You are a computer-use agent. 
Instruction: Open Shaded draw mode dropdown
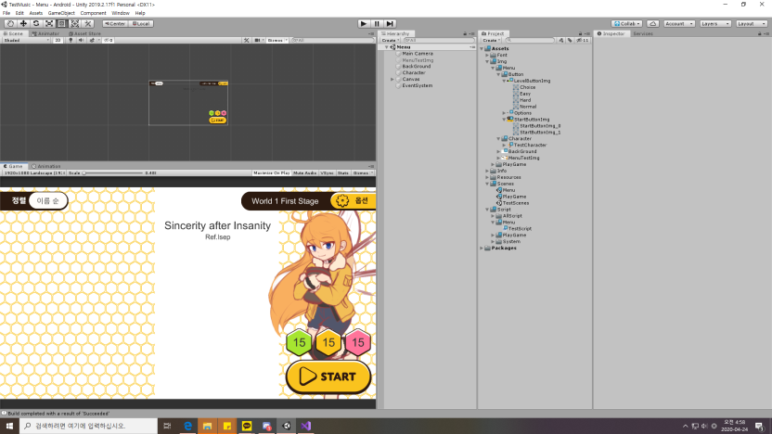[x=26, y=41]
